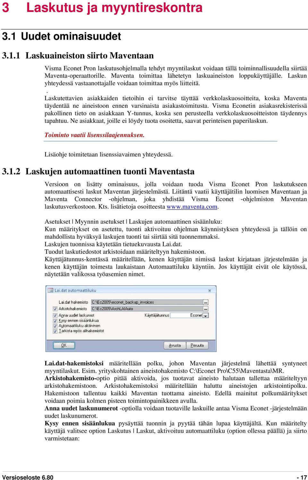This screenshot has width=308, height=480.
Task: Open browse button for Lai.dat hakemisto path
Action: [206, 302]
